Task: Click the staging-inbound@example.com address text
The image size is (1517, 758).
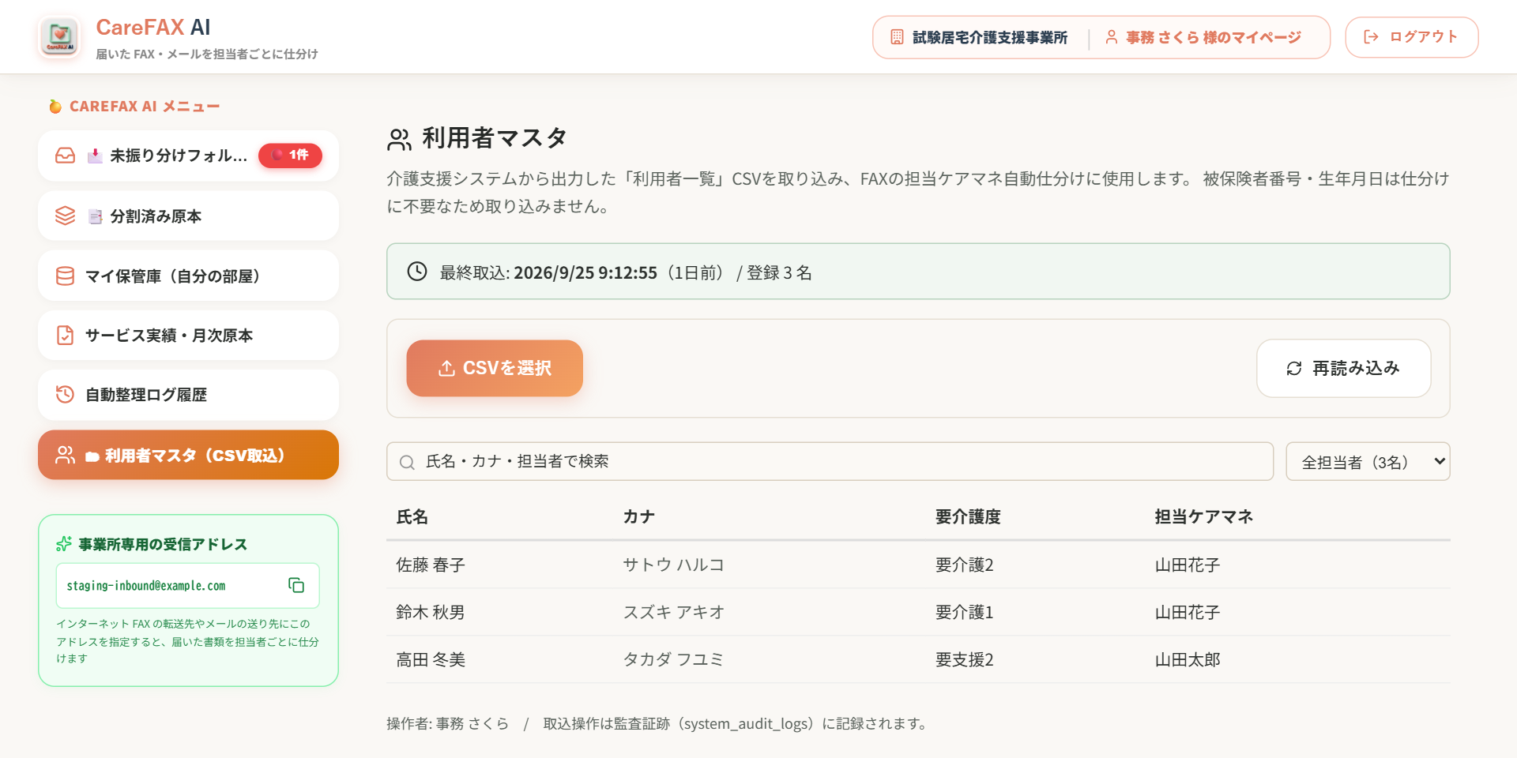Action: [146, 586]
